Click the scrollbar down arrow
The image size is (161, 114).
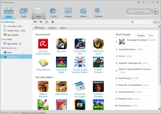pyautogui.click(x=159, y=108)
